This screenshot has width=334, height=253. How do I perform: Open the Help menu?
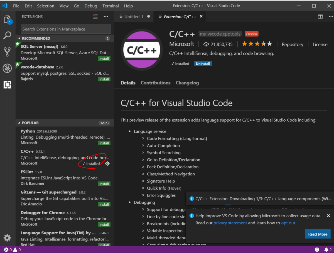(128, 6)
